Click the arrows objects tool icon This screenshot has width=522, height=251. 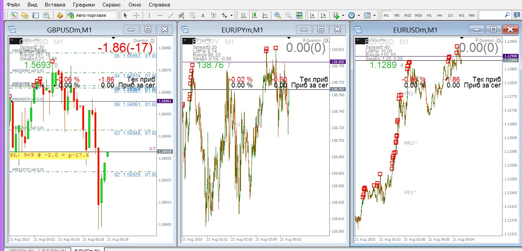coord(224,15)
